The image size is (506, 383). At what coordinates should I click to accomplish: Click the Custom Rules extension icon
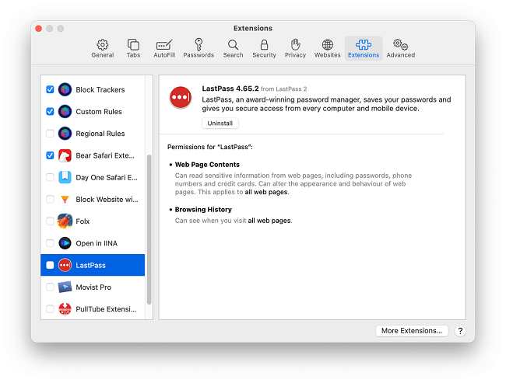pyautogui.click(x=65, y=111)
